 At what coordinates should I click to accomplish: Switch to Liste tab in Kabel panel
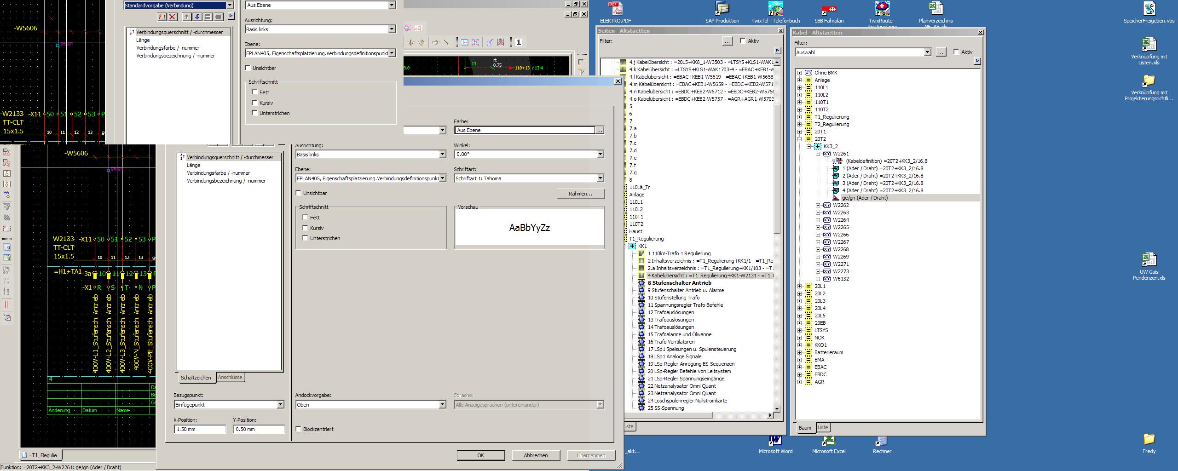pyautogui.click(x=823, y=427)
